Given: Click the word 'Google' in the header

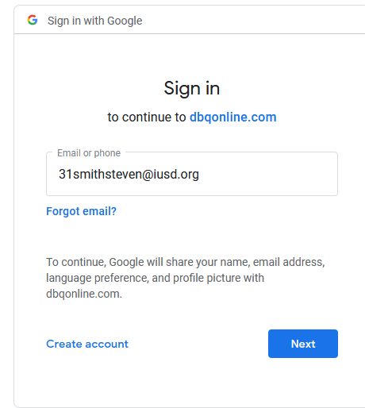Looking at the screenshot, I should point(125,21).
